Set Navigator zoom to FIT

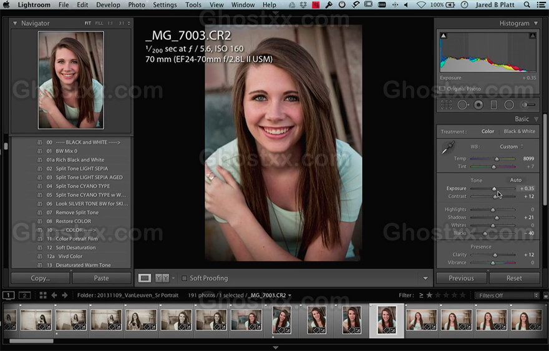click(87, 23)
